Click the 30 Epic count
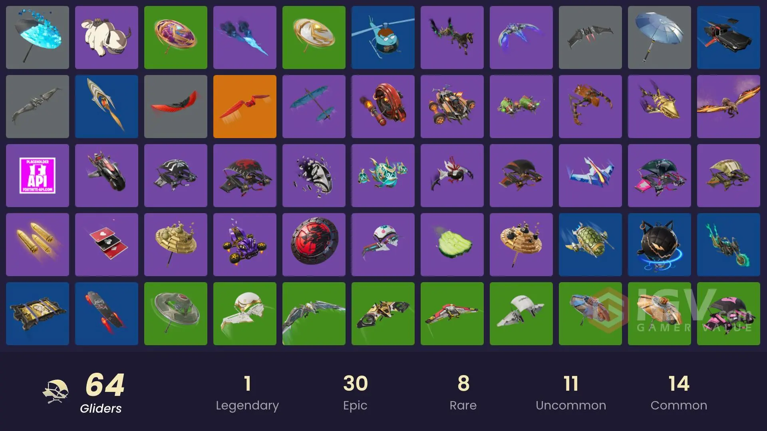 coord(355,393)
